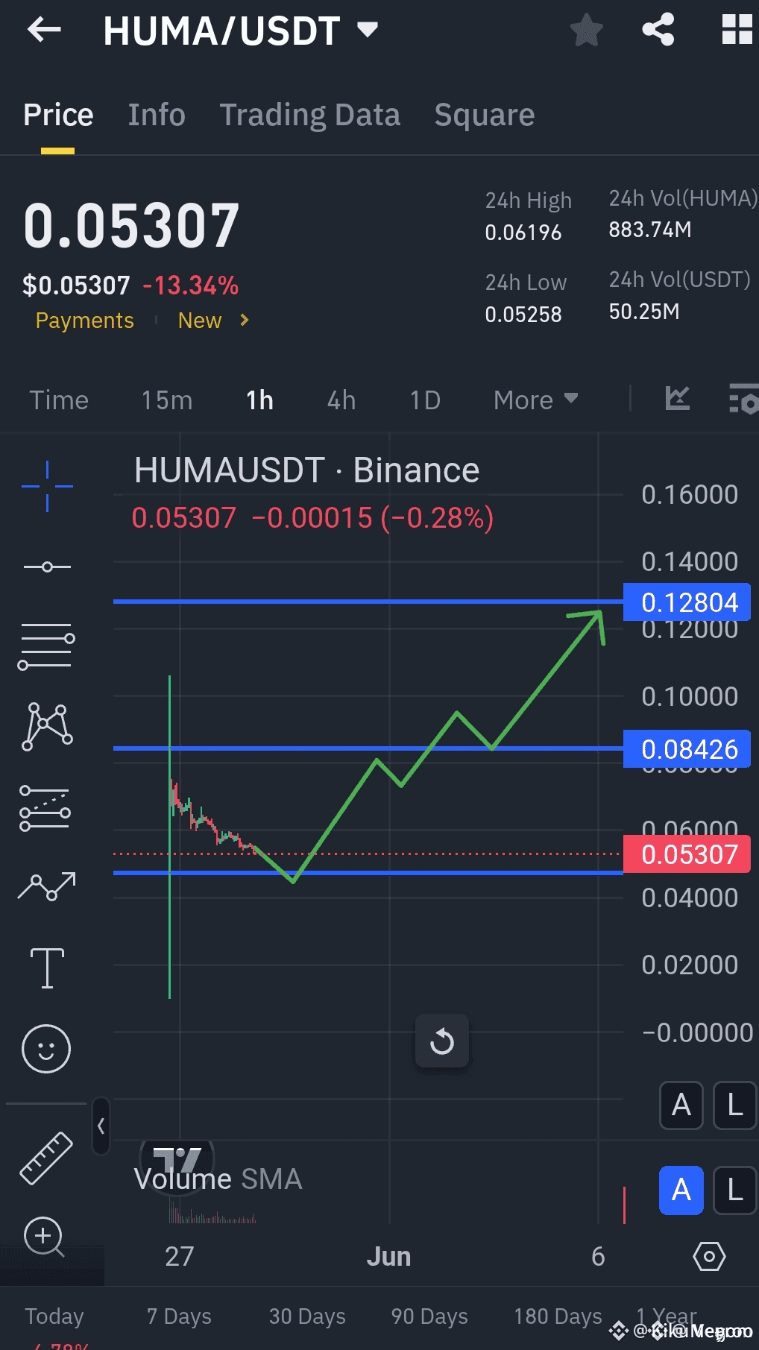Select the Text annotation tool
The height and width of the screenshot is (1350, 759).
tap(47, 968)
